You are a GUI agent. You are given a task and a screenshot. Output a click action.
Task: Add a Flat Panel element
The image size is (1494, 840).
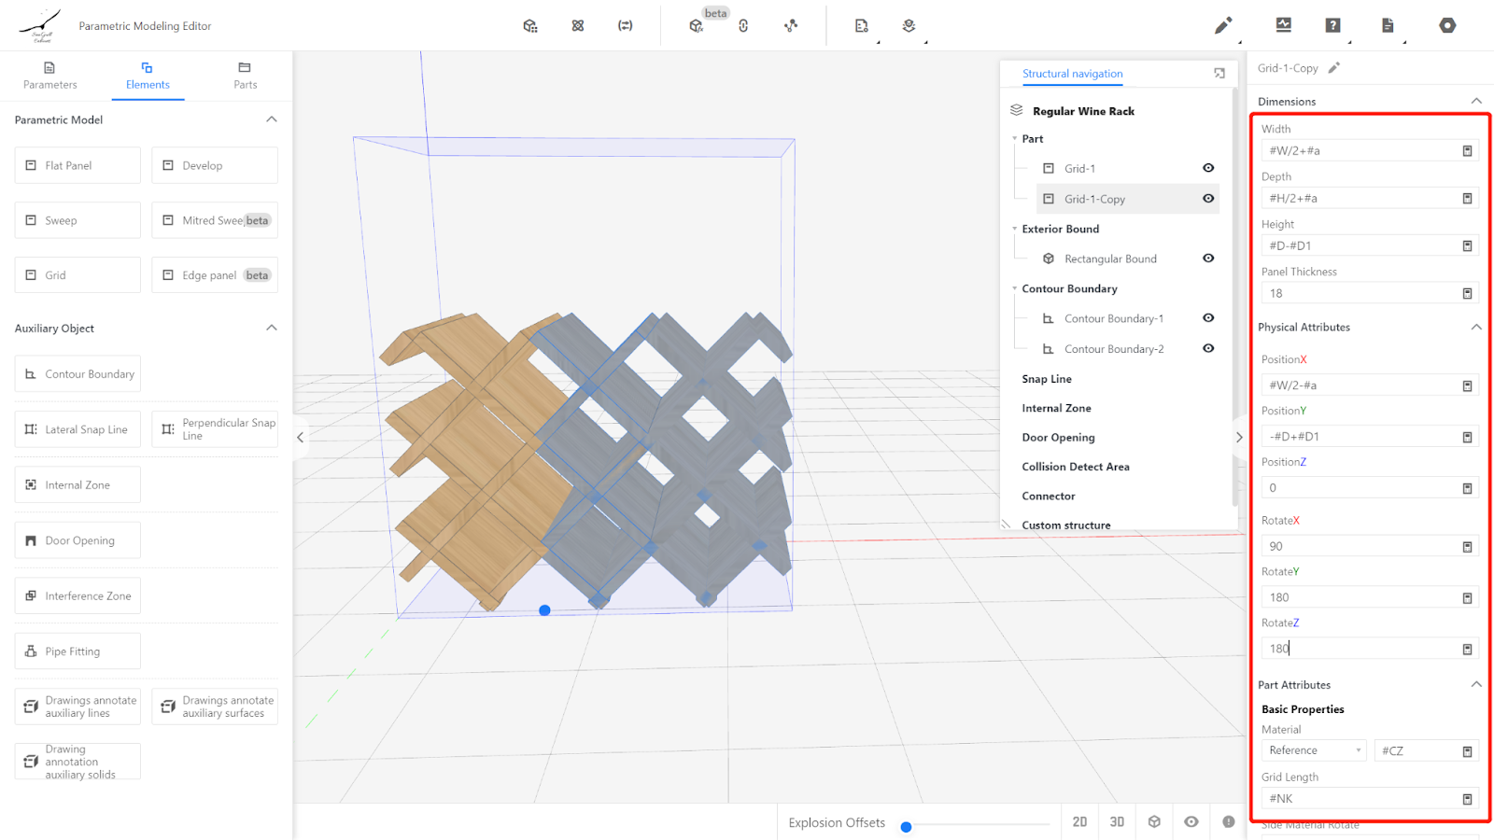(78, 165)
